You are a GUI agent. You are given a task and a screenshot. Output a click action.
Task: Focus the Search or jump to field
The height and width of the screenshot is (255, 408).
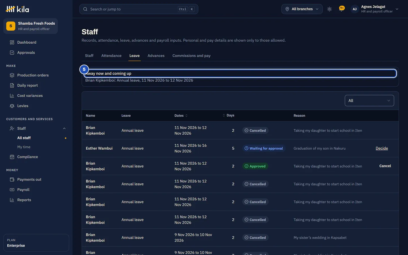click(139, 9)
